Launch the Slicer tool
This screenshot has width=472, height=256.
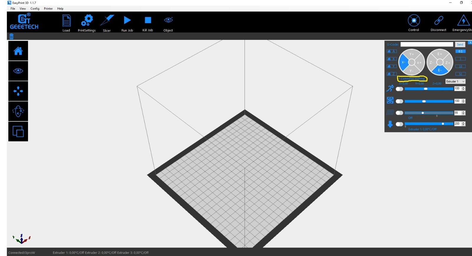point(107,21)
